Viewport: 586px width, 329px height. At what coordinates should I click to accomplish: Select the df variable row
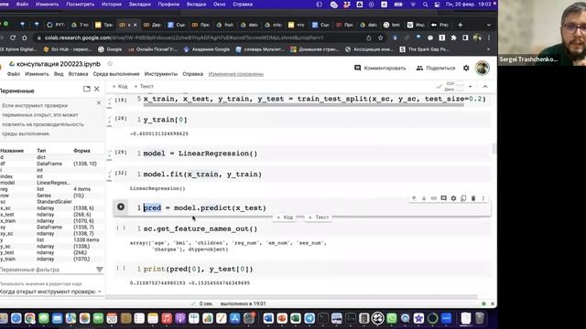51,164
